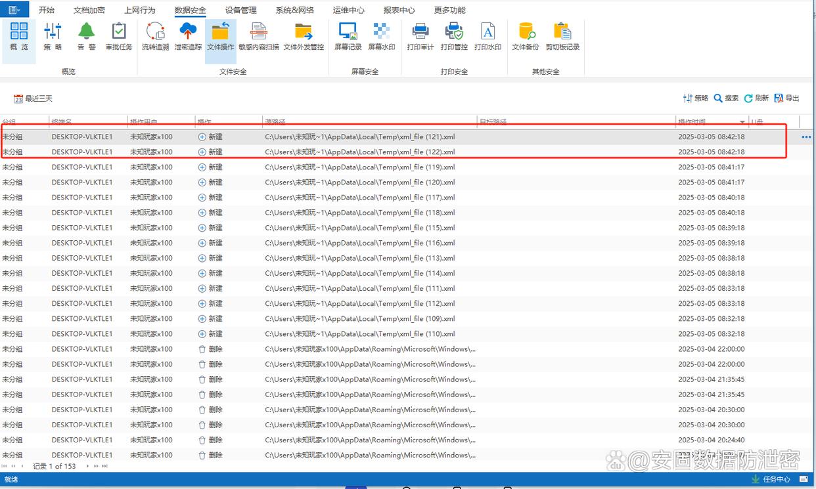Switch to the 设备管理 tab
Viewport: 816px width, 489px height.
[x=241, y=11]
